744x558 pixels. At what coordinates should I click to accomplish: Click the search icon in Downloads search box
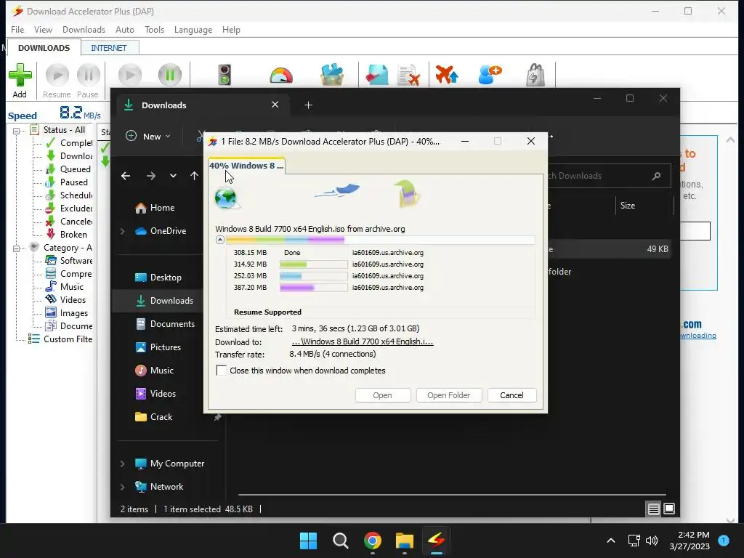tap(657, 176)
